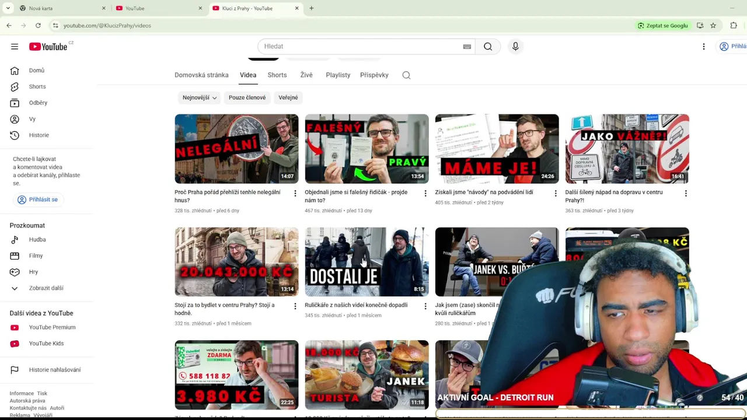Open options for 'Ruličkáře z našich videí' video
The image size is (747, 420).
(x=425, y=306)
